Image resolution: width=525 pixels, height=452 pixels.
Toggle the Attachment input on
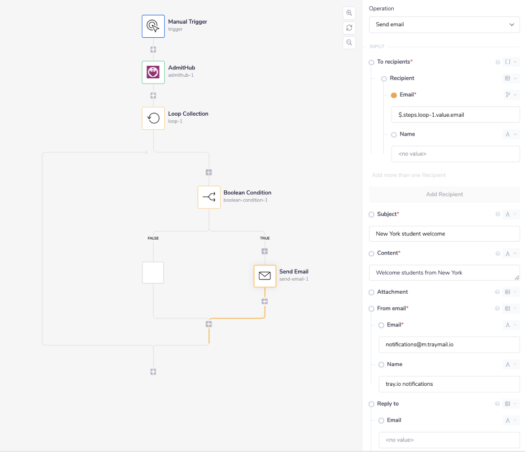click(372, 292)
